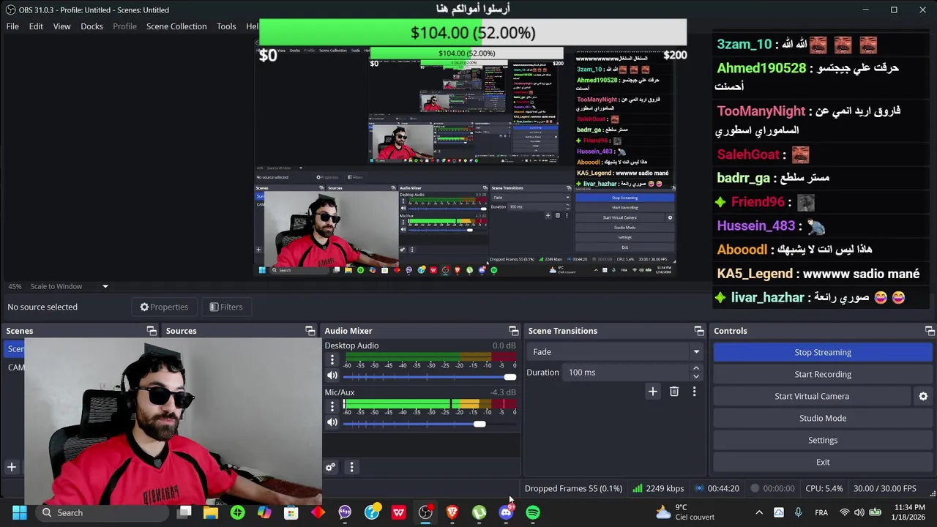
Task: Click system tray microphone icon
Action: click(x=798, y=512)
